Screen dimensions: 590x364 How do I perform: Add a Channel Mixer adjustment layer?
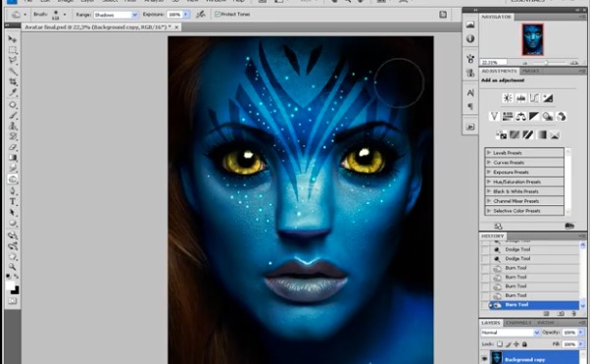[561, 117]
